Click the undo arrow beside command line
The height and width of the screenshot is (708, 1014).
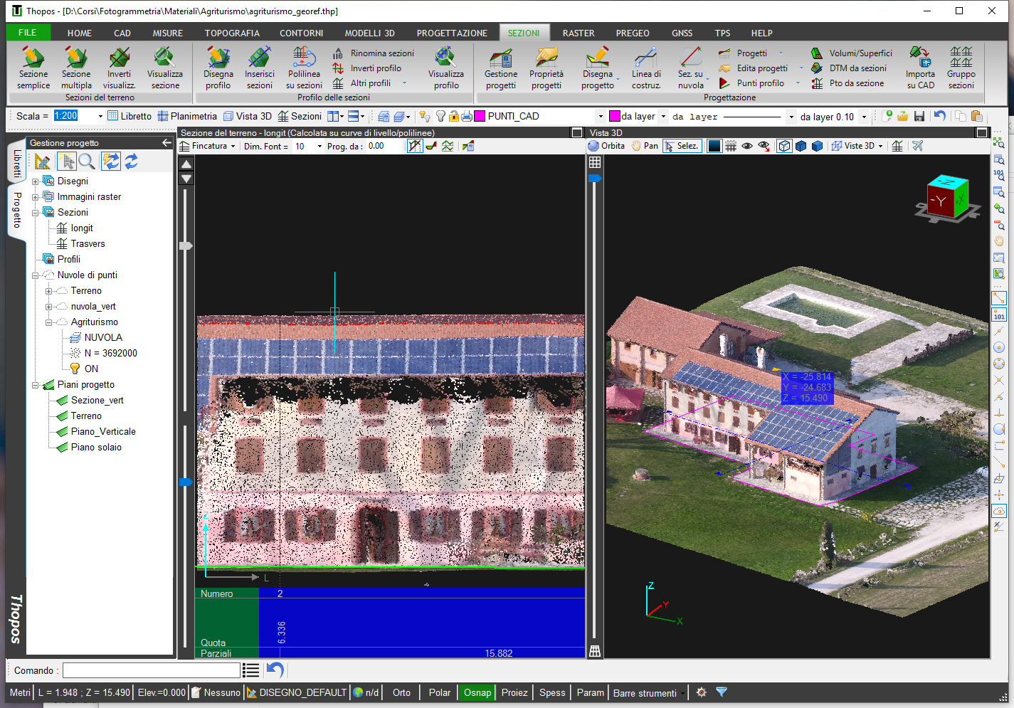tap(275, 670)
